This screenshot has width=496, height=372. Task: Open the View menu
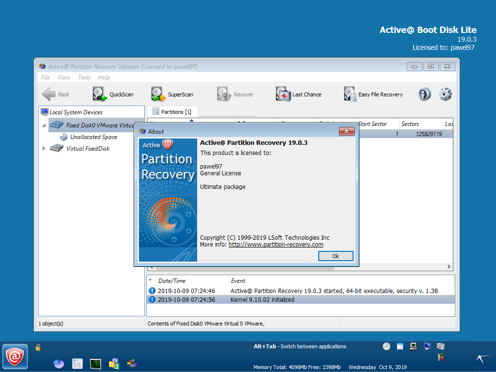pyautogui.click(x=64, y=77)
